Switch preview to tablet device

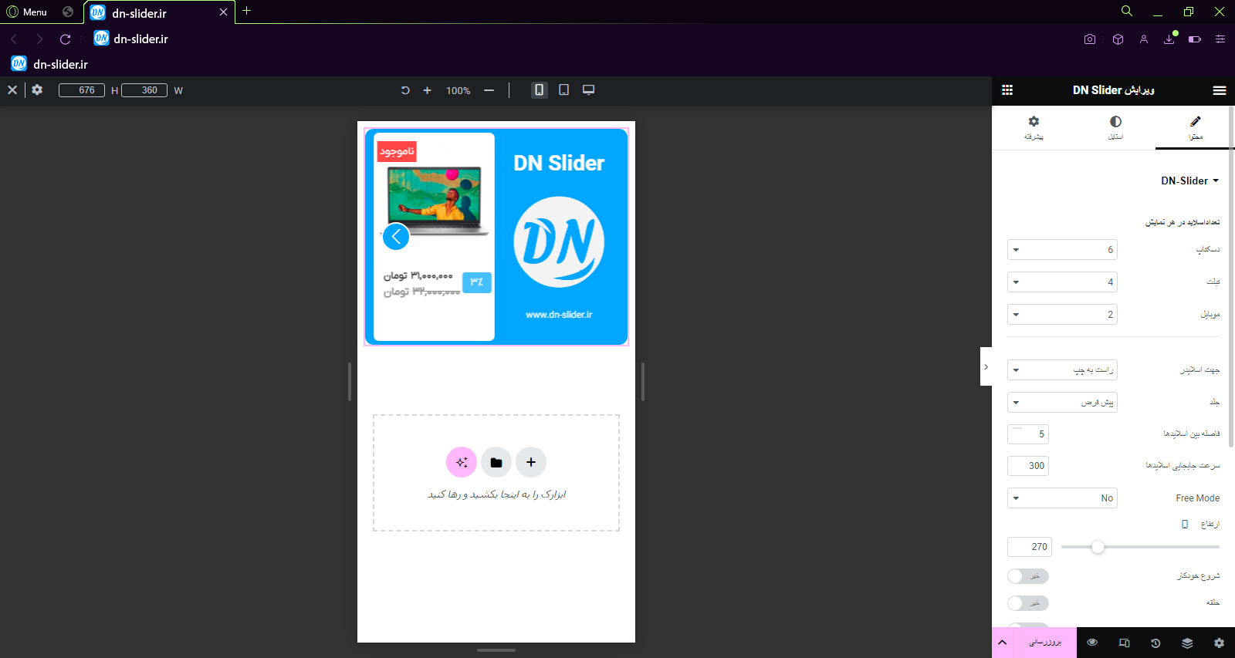coord(563,89)
